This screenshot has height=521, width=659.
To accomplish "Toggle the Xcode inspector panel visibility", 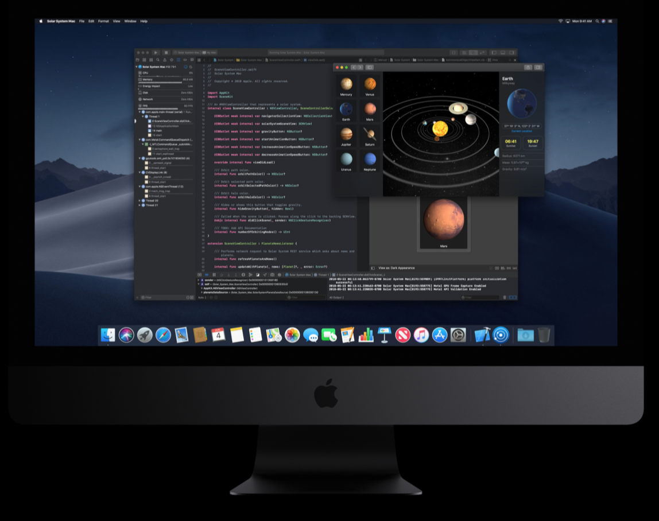I will pos(511,53).
